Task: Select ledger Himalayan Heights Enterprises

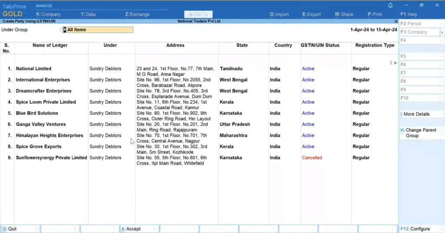Action: click(50, 135)
